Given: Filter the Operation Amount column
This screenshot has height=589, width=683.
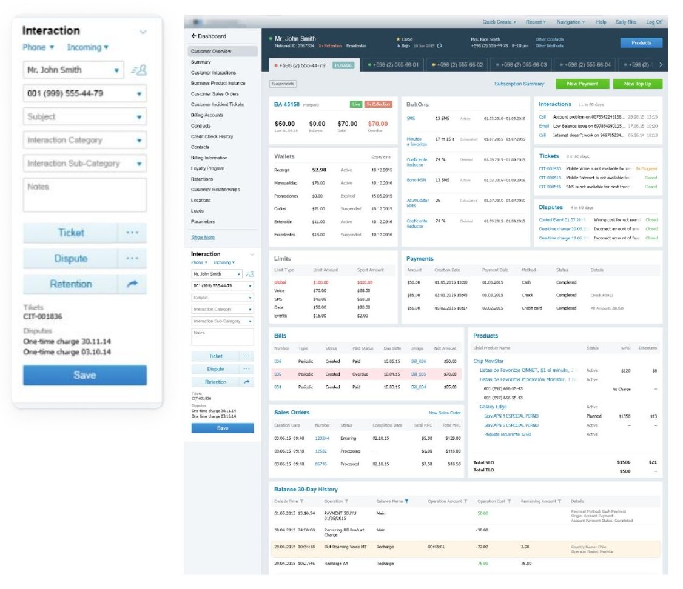Looking at the screenshot, I should click(x=466, y=501).
